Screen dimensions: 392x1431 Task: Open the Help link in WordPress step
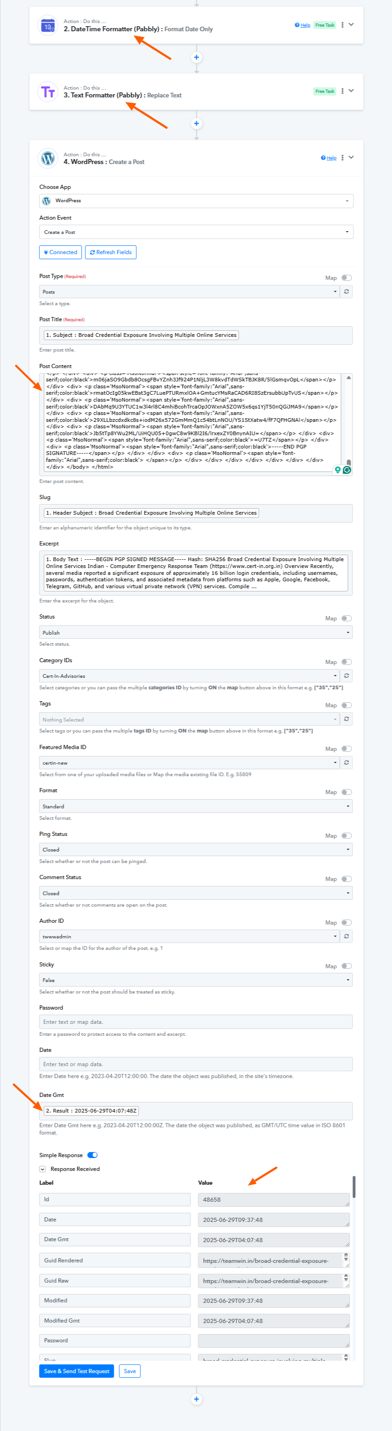coord(329,159)
